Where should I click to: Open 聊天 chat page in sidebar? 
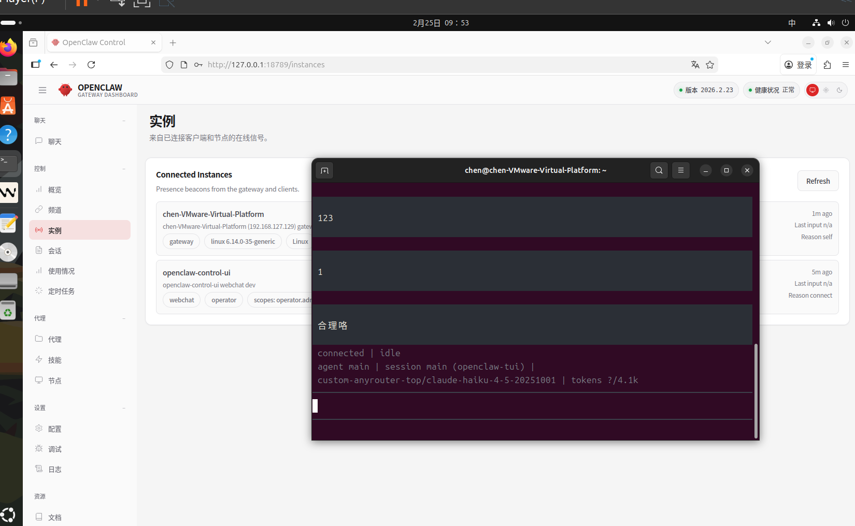click(x=80, y=141)
